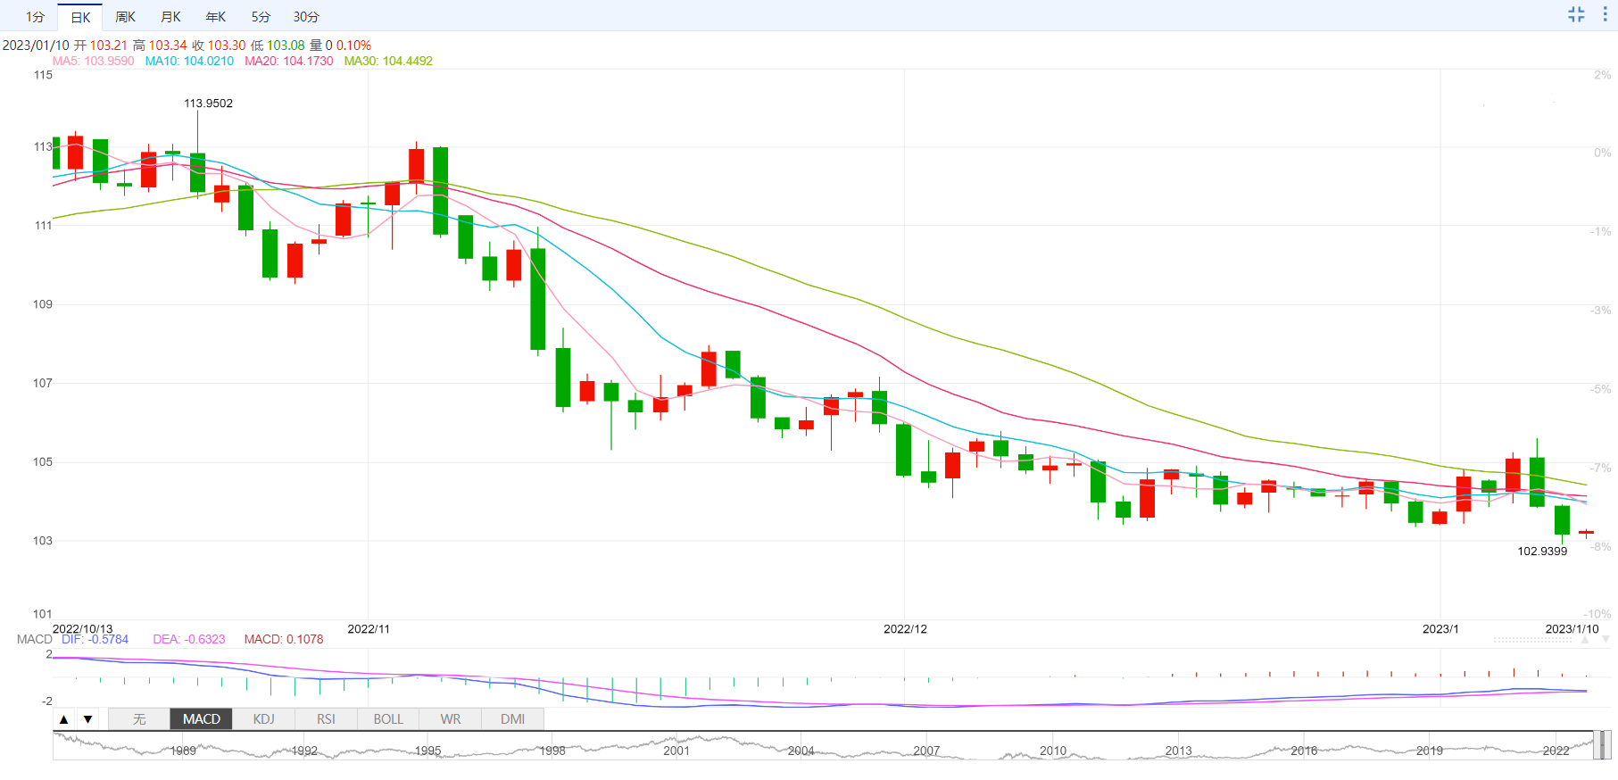The height and width of the screenshot is (780, 1618).
Task: Click the MACD indicator button
Action: [x=202, y=719]
